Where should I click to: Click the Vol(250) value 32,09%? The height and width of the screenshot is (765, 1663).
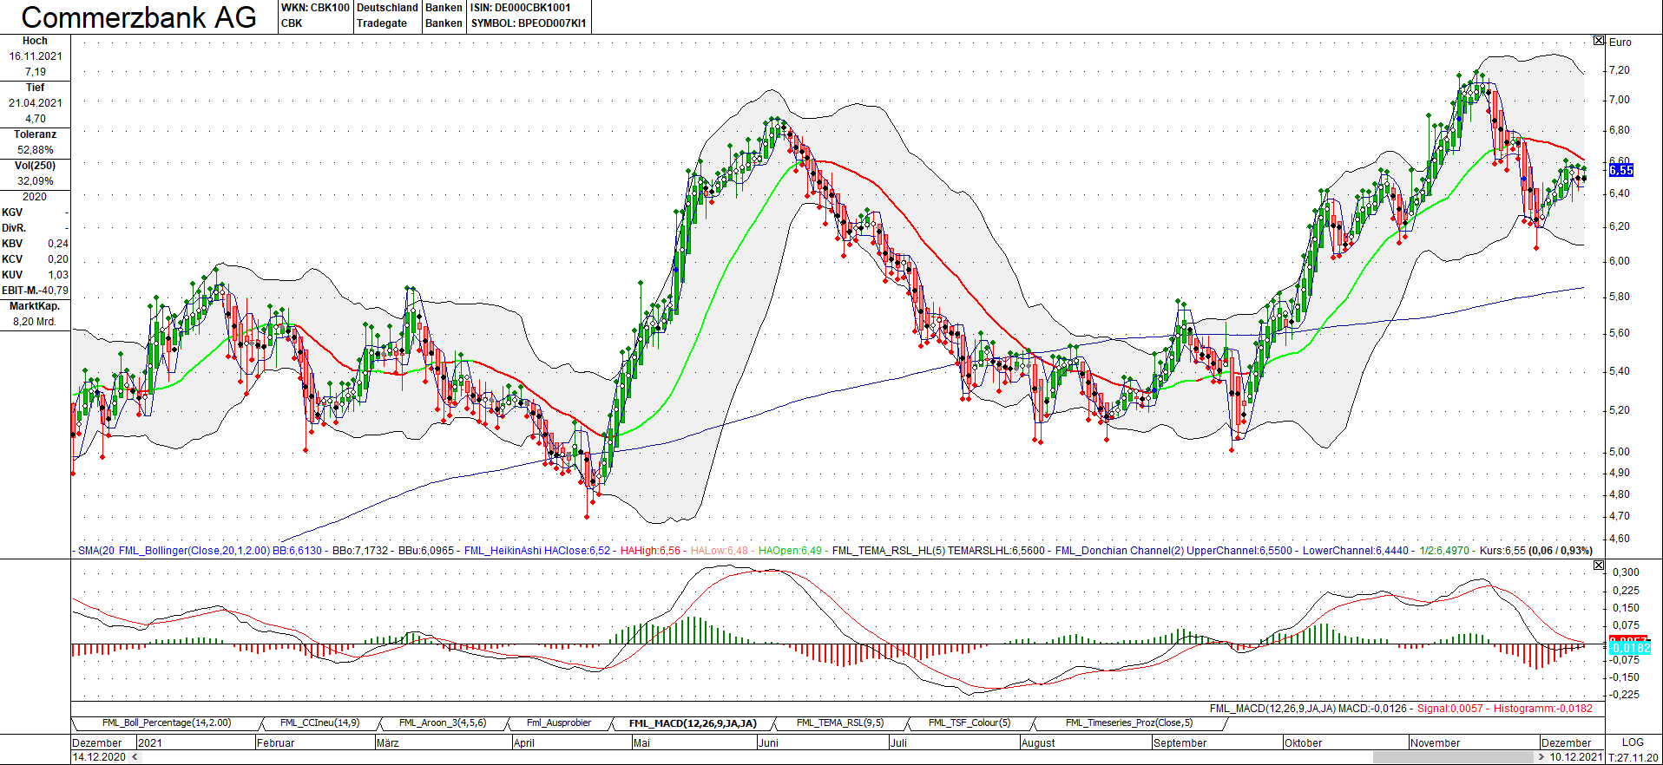[x=36, y=181]
